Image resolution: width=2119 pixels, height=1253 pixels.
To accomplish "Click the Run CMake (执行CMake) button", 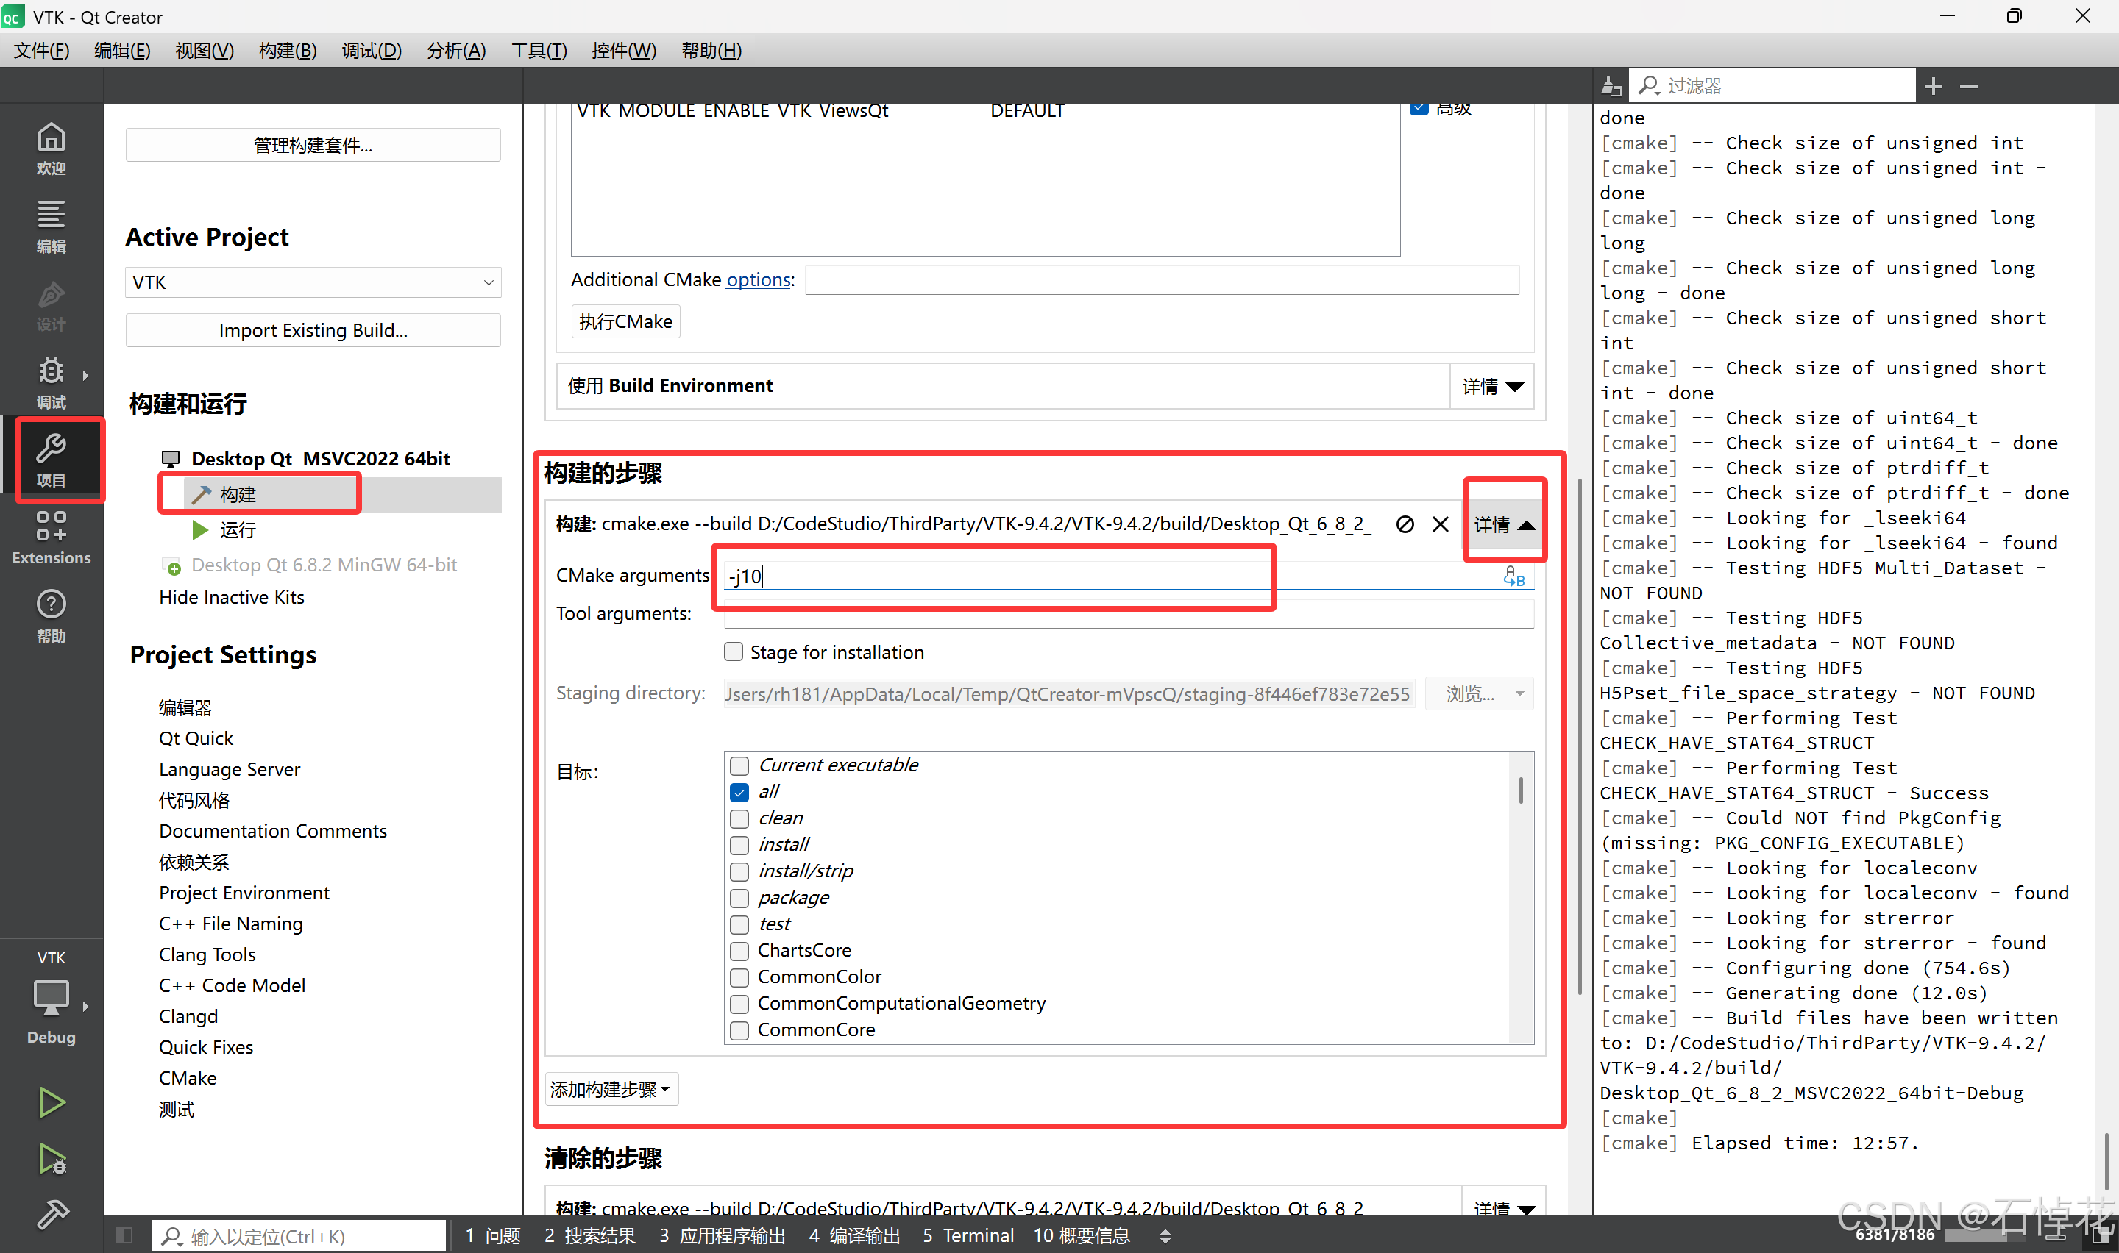I will (625, 321).
